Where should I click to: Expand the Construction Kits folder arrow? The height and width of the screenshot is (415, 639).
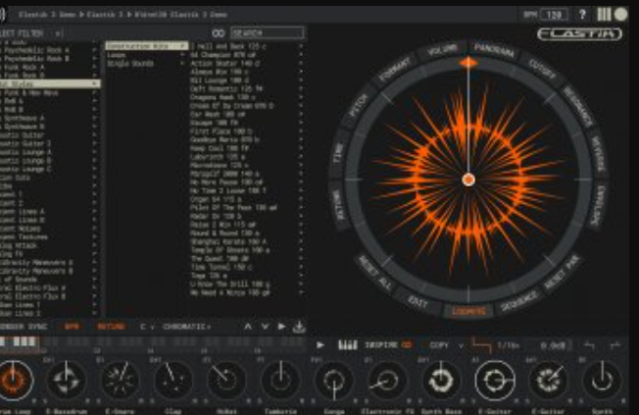click(182, 46)
